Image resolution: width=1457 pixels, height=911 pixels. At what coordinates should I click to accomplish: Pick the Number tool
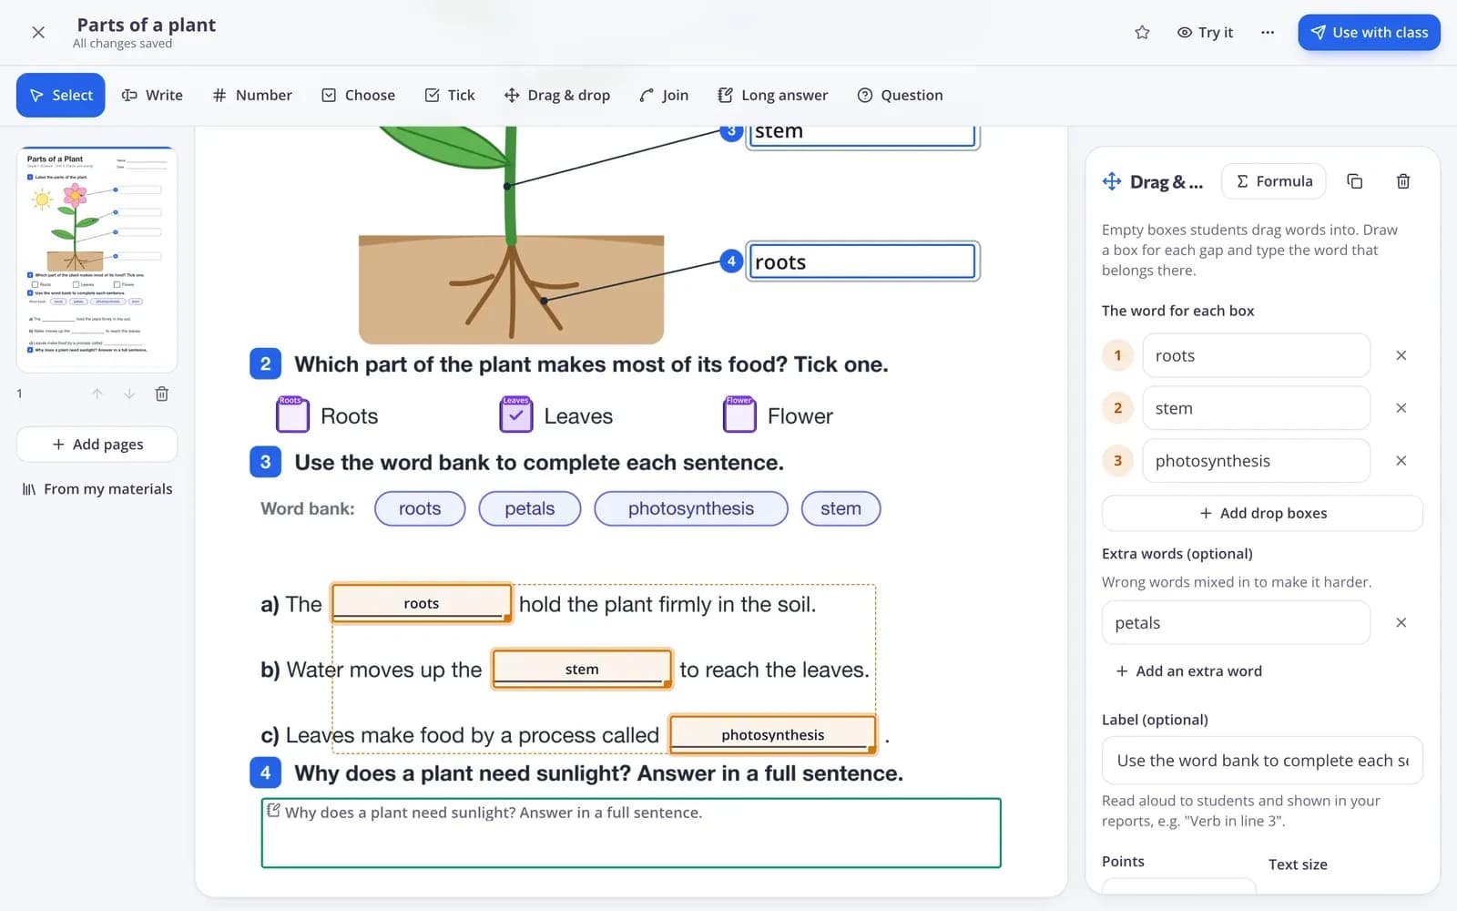[252, 95]
